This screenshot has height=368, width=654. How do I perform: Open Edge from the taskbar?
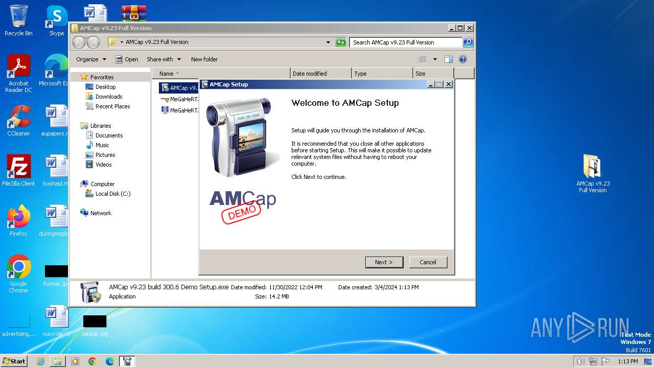(x=110, y=361)
